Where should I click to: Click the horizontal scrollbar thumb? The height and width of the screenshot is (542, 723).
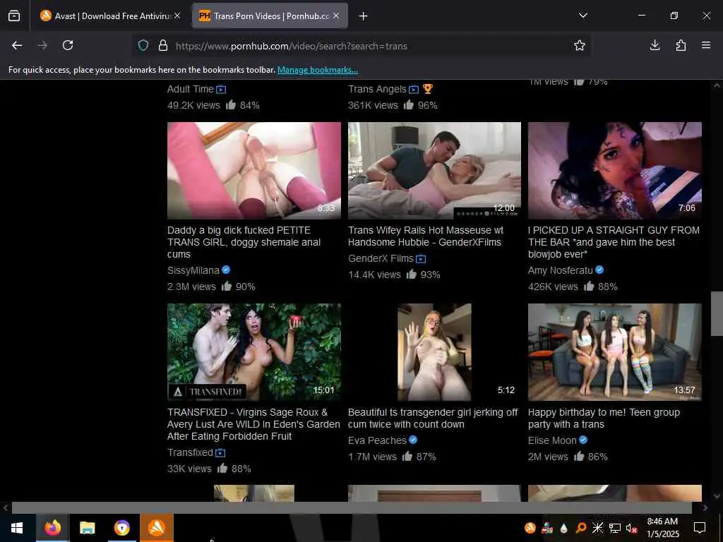pyautogui.click(x=352, y=508)
